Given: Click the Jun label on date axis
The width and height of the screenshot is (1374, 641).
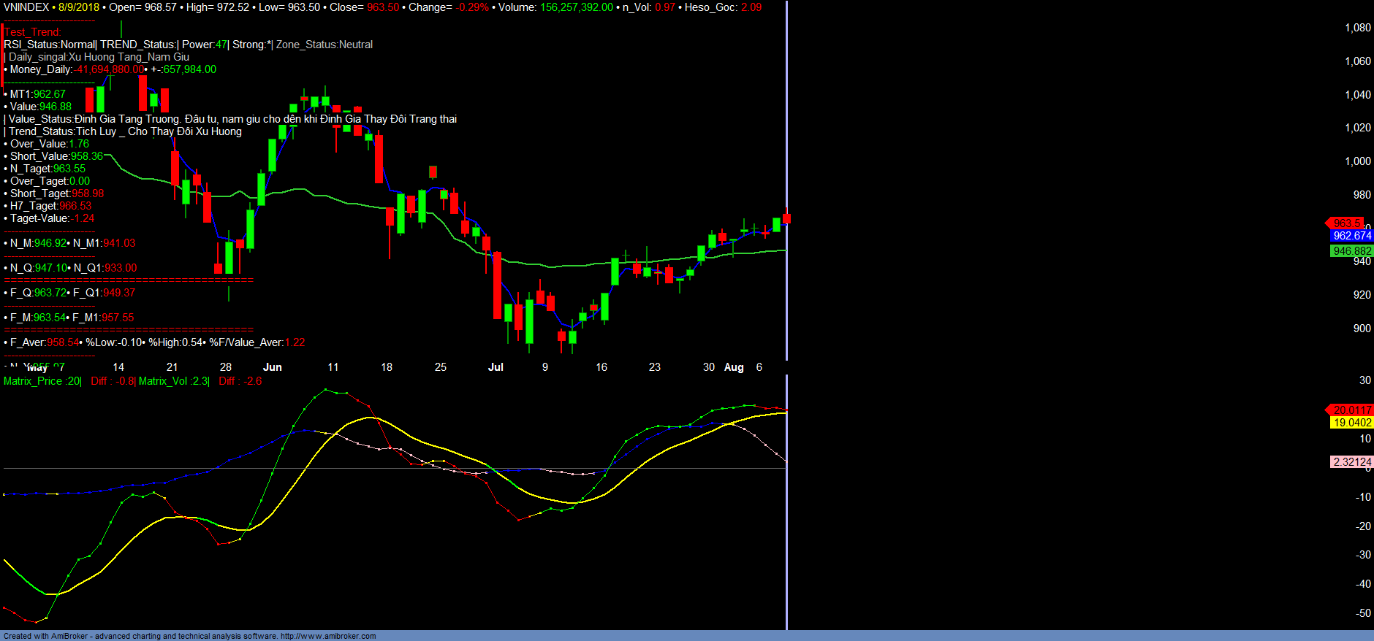Looking at the screenshot, I should click(272, 367).
